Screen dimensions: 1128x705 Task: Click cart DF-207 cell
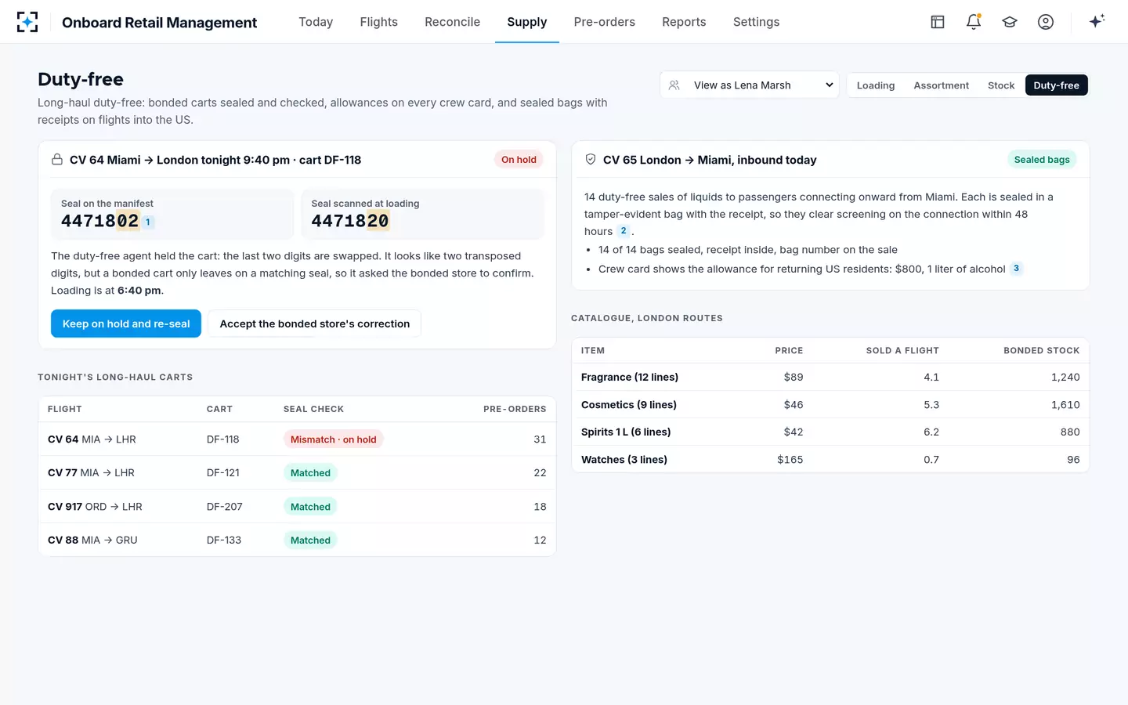pos(225,507)
